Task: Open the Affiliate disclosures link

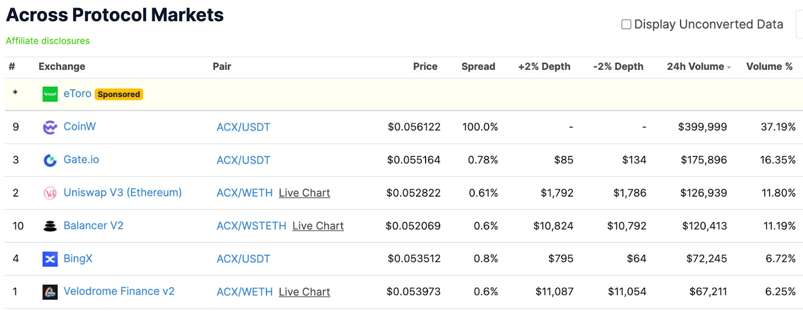Action: (48, 41)
